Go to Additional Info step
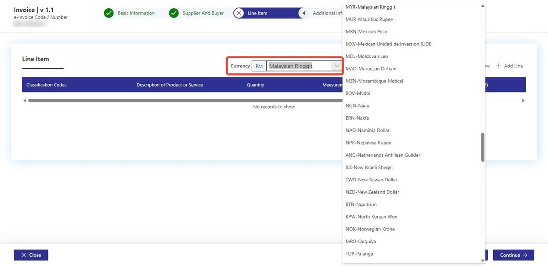Image resolution: width=548 pixels, height=266 pixels. [x=327, y=13]
